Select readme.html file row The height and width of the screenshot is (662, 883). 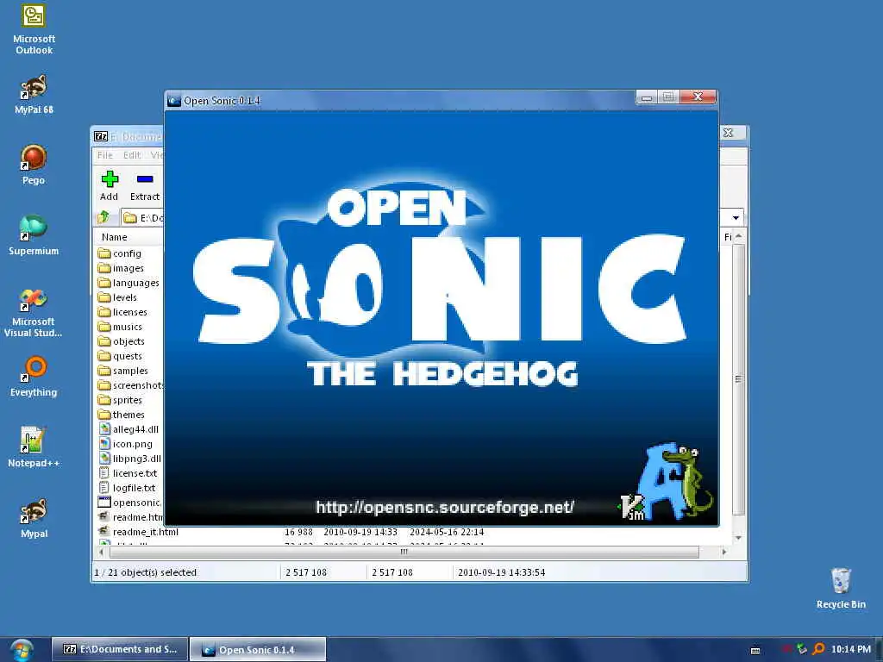pos(130,517)
